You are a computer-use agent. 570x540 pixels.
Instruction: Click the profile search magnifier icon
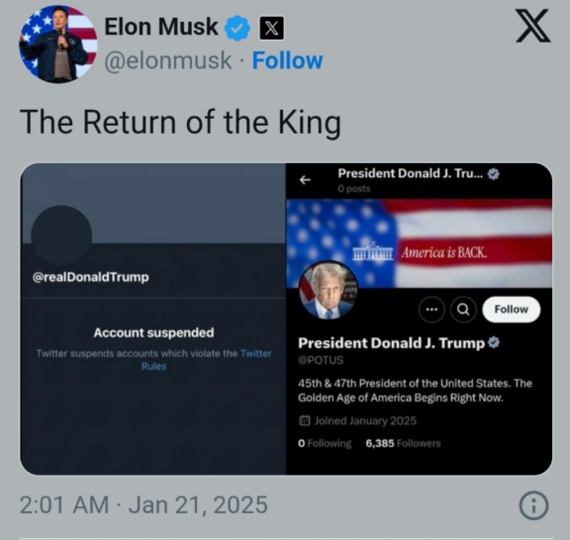coord(463,309)
